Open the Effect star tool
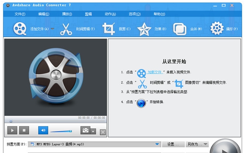 144,29
